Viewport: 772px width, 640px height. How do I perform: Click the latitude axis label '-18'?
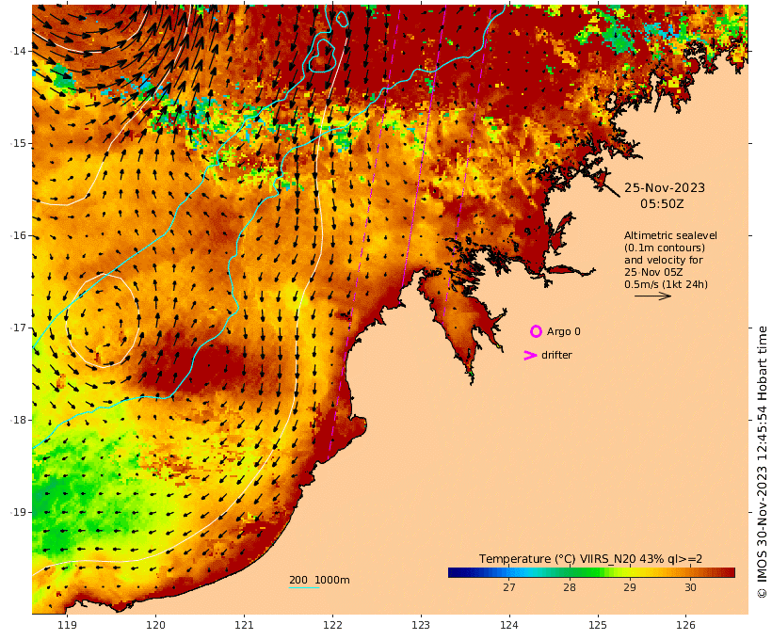pyautogui.click(x=19, y=420)
